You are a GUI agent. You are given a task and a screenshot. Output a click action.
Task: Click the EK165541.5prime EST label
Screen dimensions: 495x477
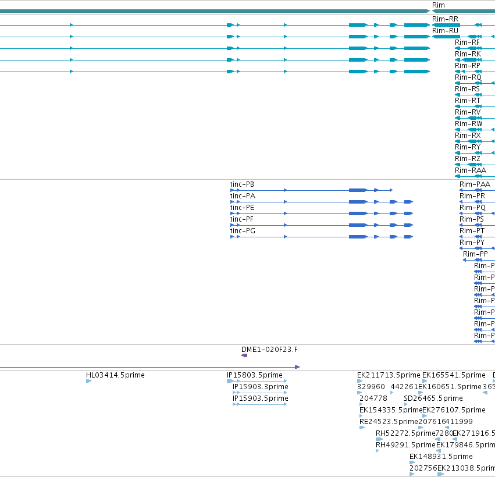coord(454,375)
